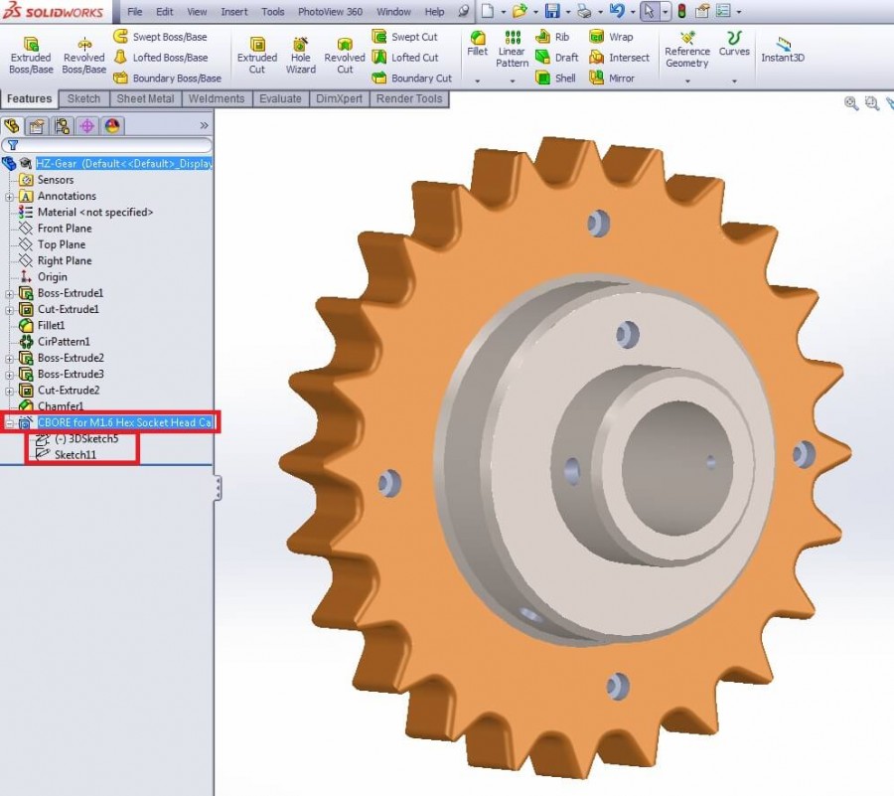
Task: Expand the Annotations folder
Action: pyautogui.click(x=8, y=196)
